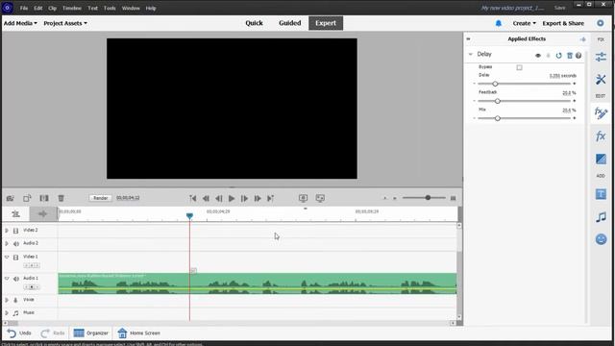Click the add marker button near ruler

tap(42, 213)
